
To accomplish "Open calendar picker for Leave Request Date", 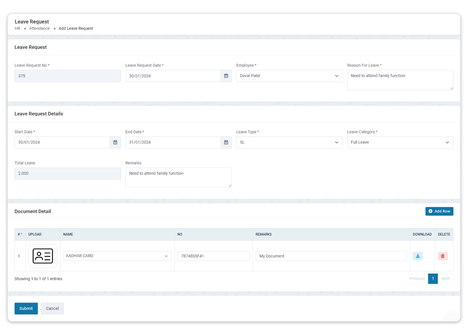I will (226, 76).
